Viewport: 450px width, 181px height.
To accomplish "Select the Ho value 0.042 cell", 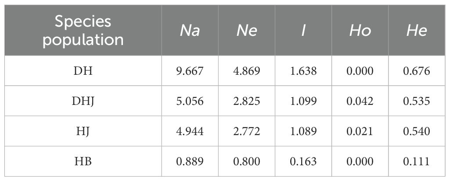I will coord(360,101).
